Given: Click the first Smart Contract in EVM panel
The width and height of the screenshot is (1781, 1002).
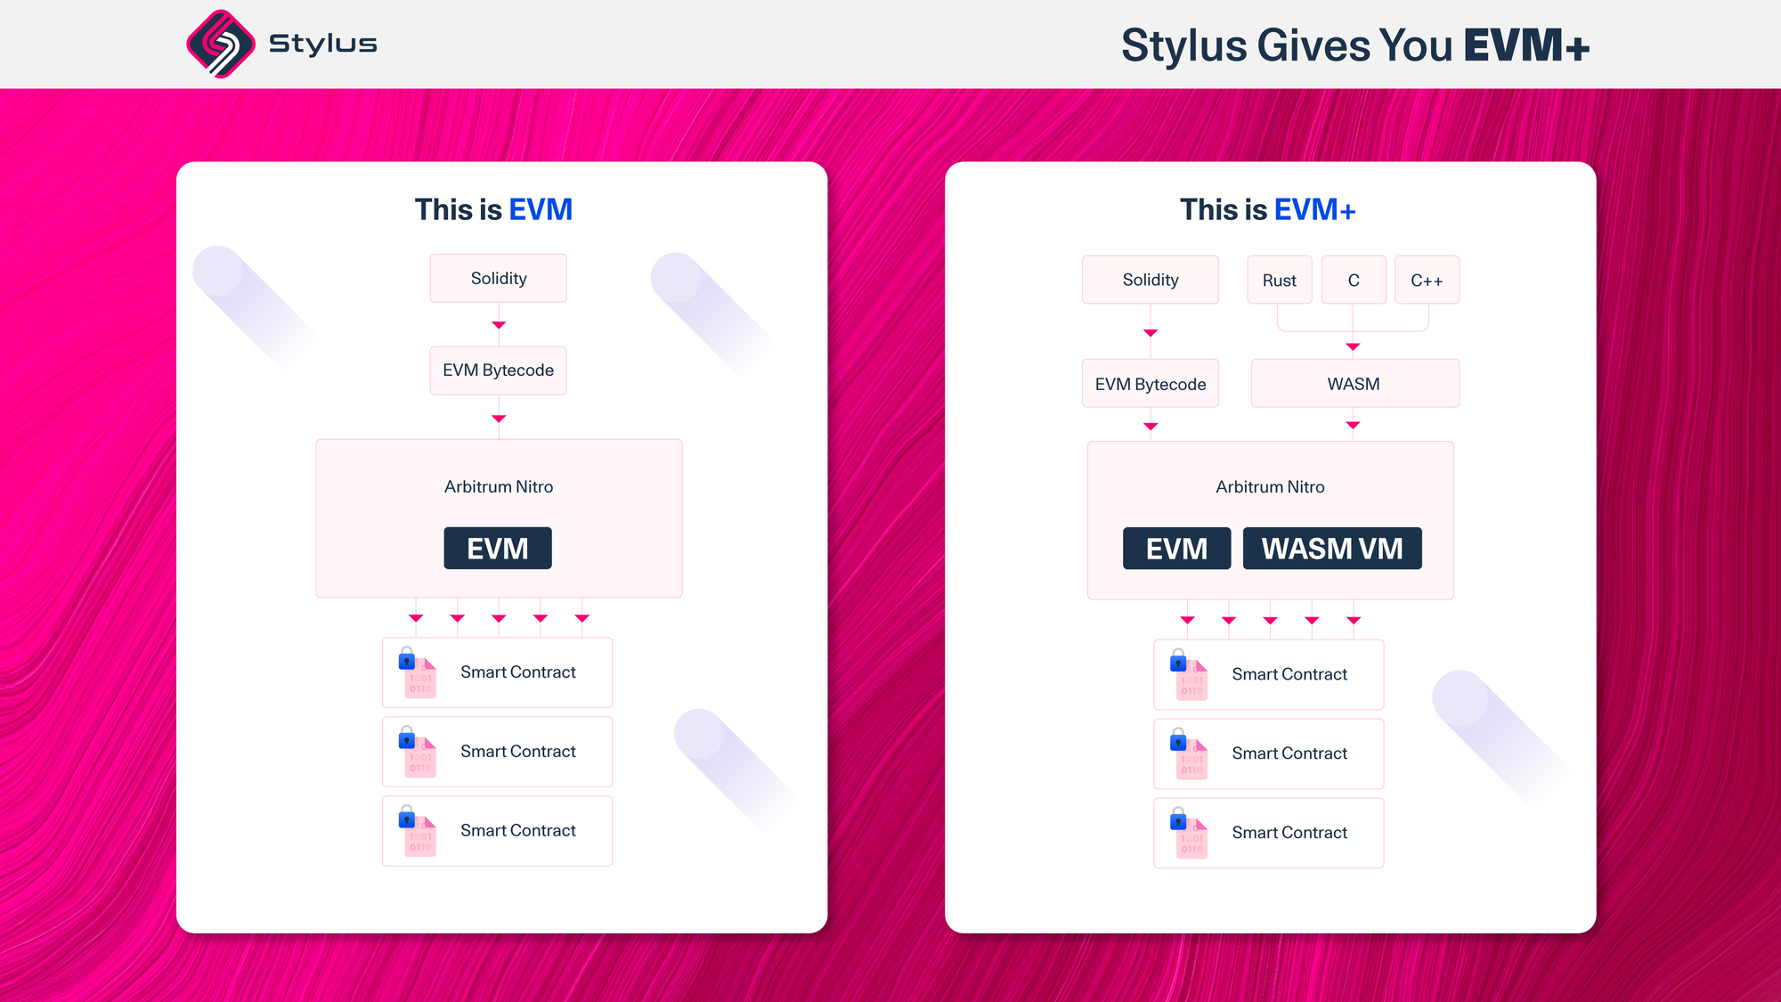Looking at the screenshot, I should (x=499, y=671).
